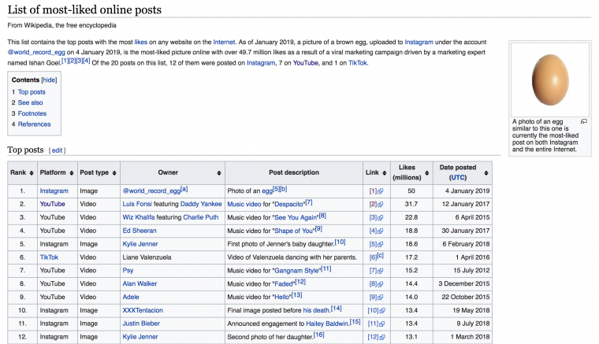Jump to Footnotes in Contents
Viewport: 599px width, 344px height.
click(32, 113)
